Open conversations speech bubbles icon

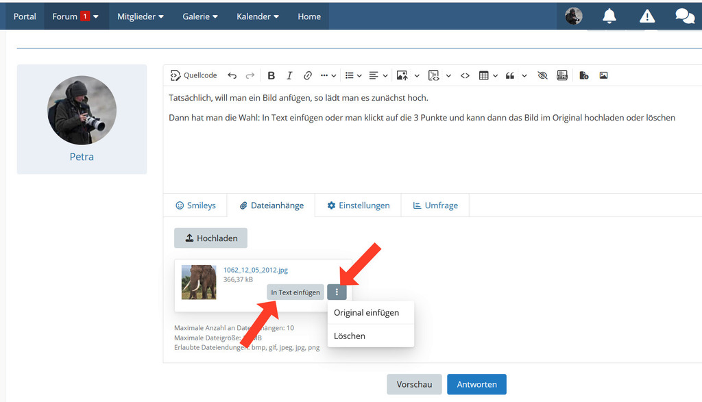683,16
